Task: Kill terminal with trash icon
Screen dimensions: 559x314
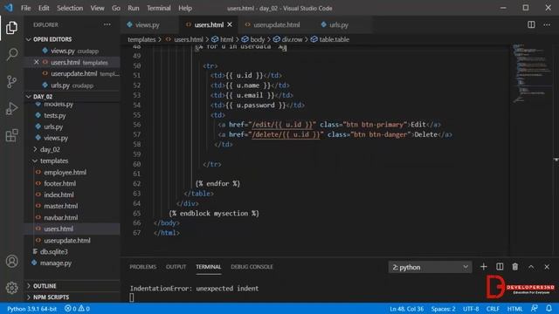Action: pos(515,267)
